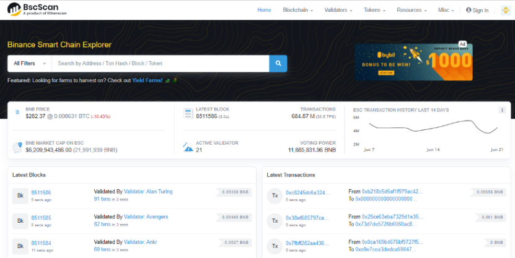The height and width of the screenshot is (258, 515).
Task: Click the latest block number 8511586 in stats
Action: tap(206, 116)
